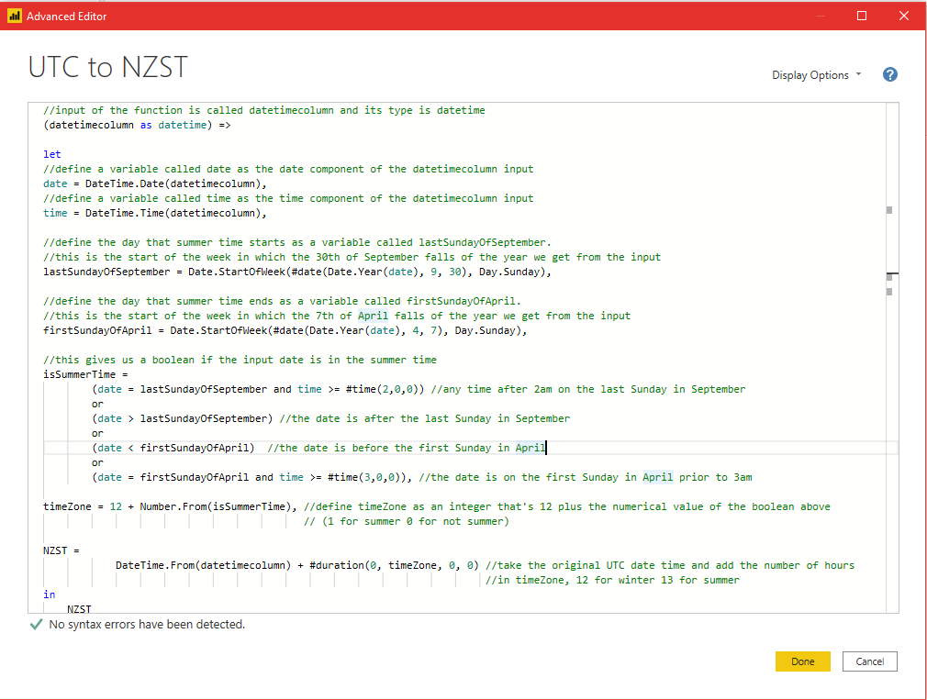This screenshot has height=700, width=927.
Task: Click the Power BI logo in title bar
Action: click(14, 16)
